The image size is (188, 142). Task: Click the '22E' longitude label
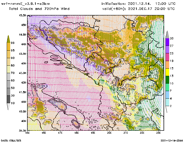(142, 133)
